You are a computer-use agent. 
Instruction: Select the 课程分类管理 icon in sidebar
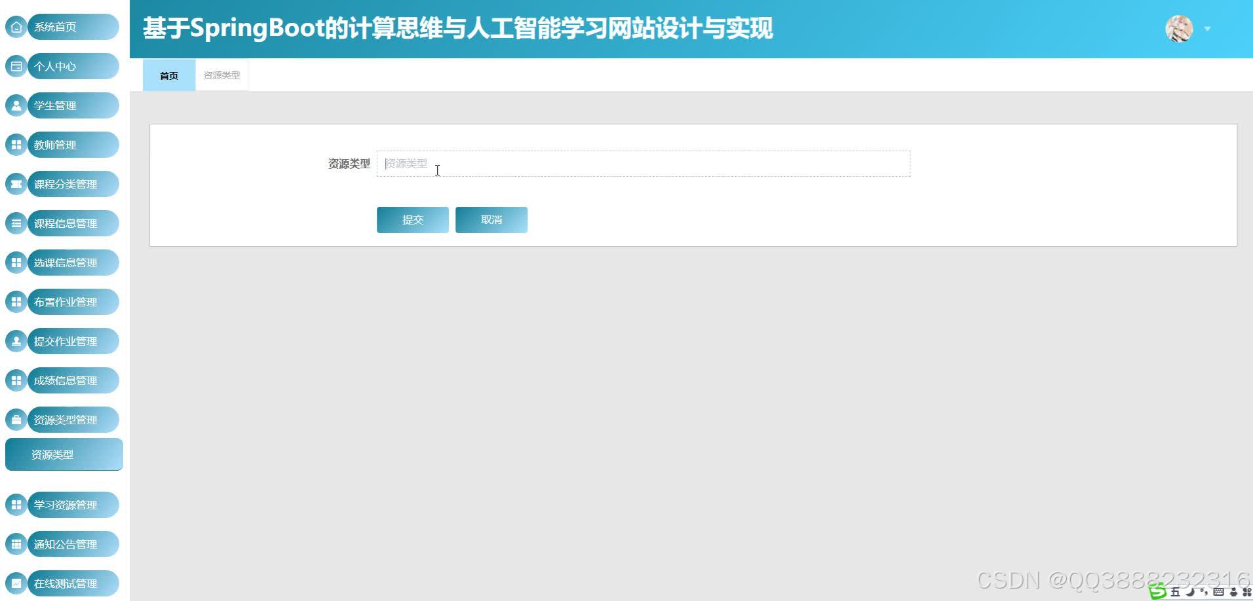16,184
